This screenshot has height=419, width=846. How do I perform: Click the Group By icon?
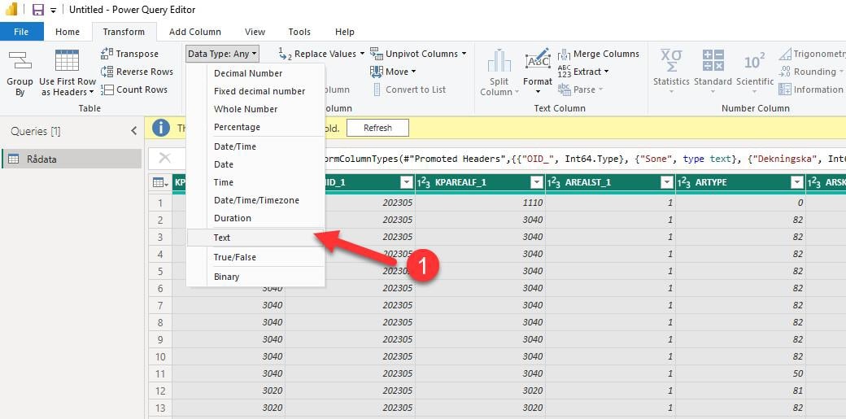[20, 62]
